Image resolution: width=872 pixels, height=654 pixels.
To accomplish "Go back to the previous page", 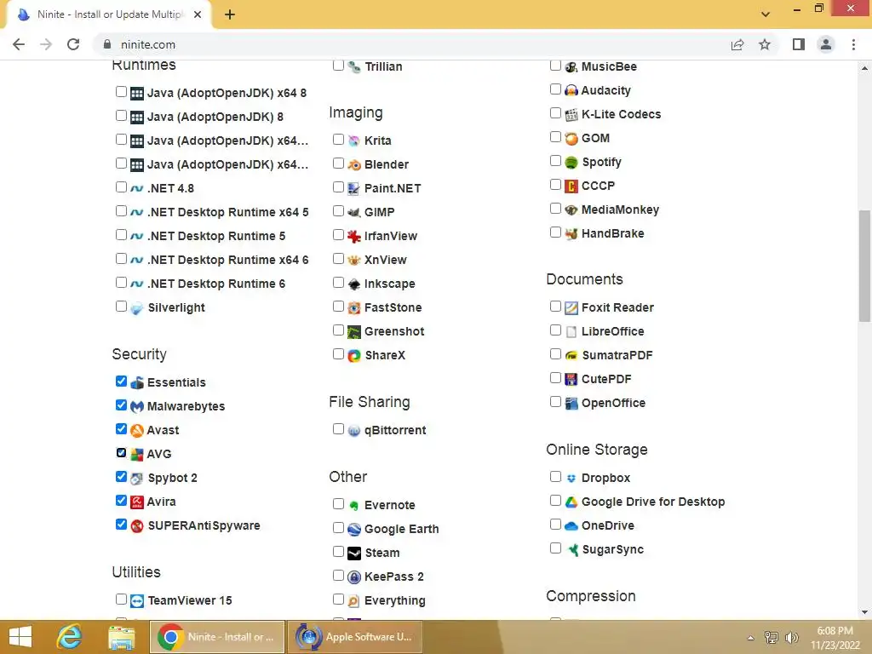I will [19, 44].
